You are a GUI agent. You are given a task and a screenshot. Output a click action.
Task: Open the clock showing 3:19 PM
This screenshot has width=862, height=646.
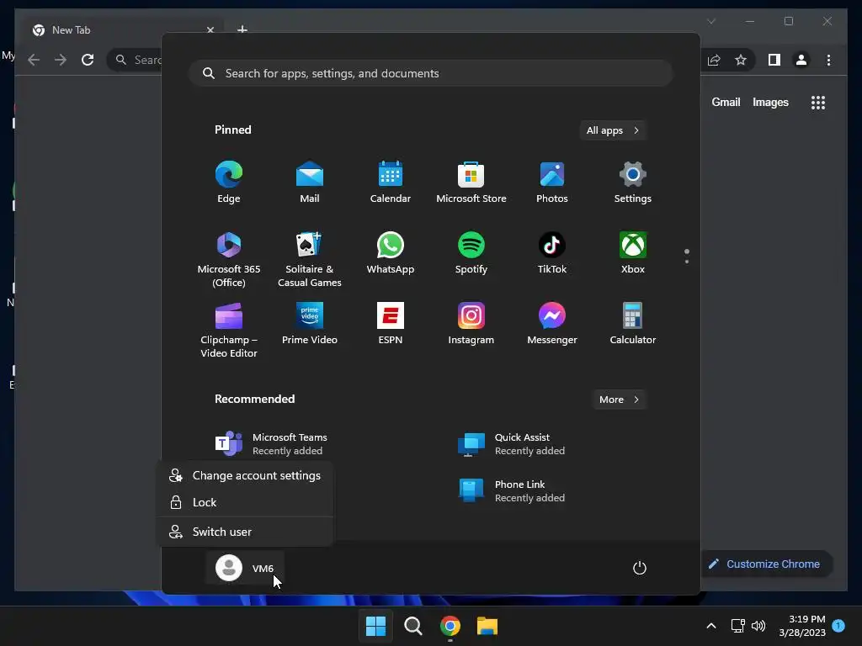[802, 626]
